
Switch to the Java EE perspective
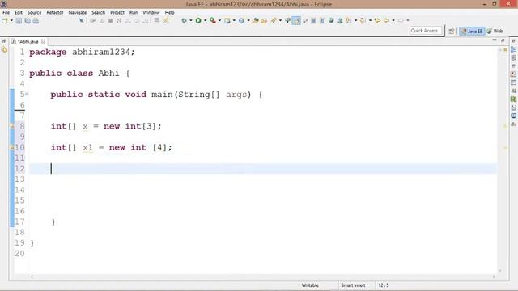pos(472,31)
